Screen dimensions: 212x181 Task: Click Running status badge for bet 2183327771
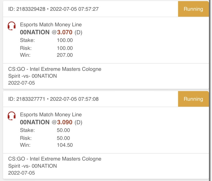tap(193, 99)
